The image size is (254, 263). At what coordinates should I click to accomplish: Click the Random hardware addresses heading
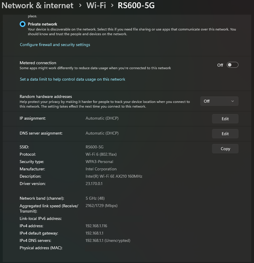[46, 96]
